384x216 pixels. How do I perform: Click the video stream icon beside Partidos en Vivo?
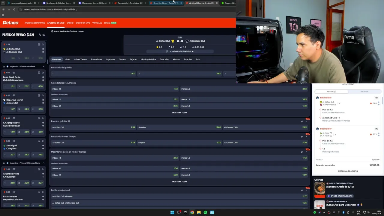[44, 35]
